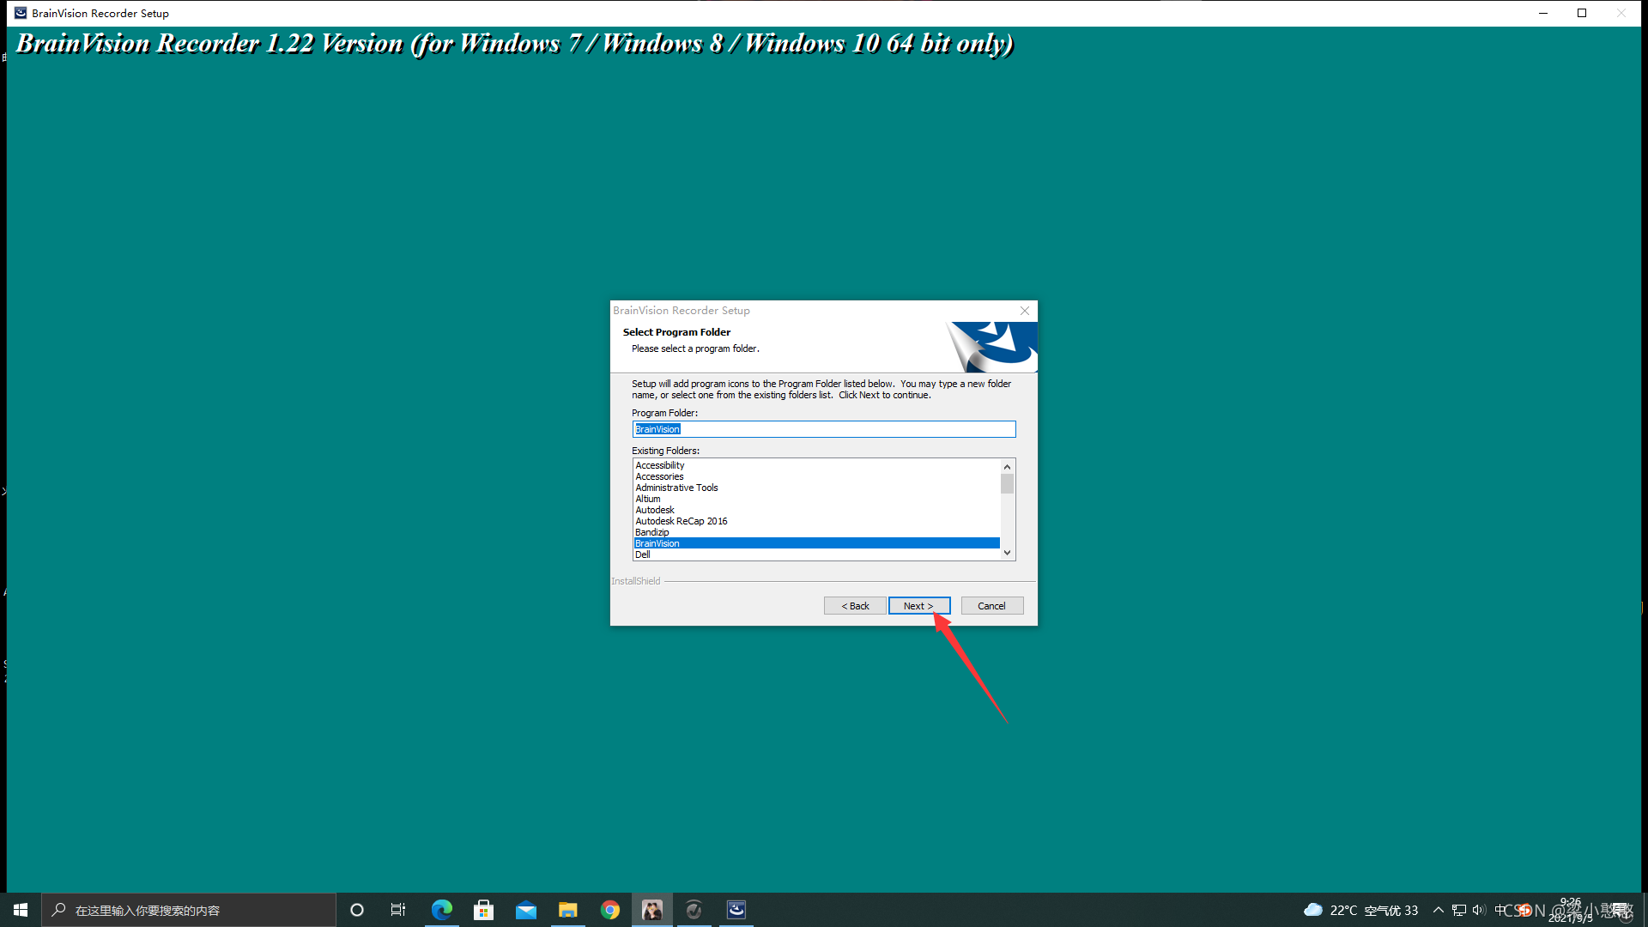
Task: Open the Windows Start menu
Action: click(21, 910)
